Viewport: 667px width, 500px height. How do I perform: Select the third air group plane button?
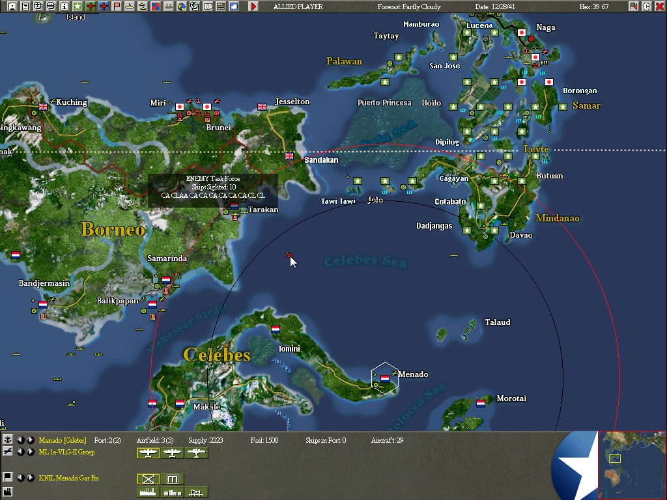point(197,453)
